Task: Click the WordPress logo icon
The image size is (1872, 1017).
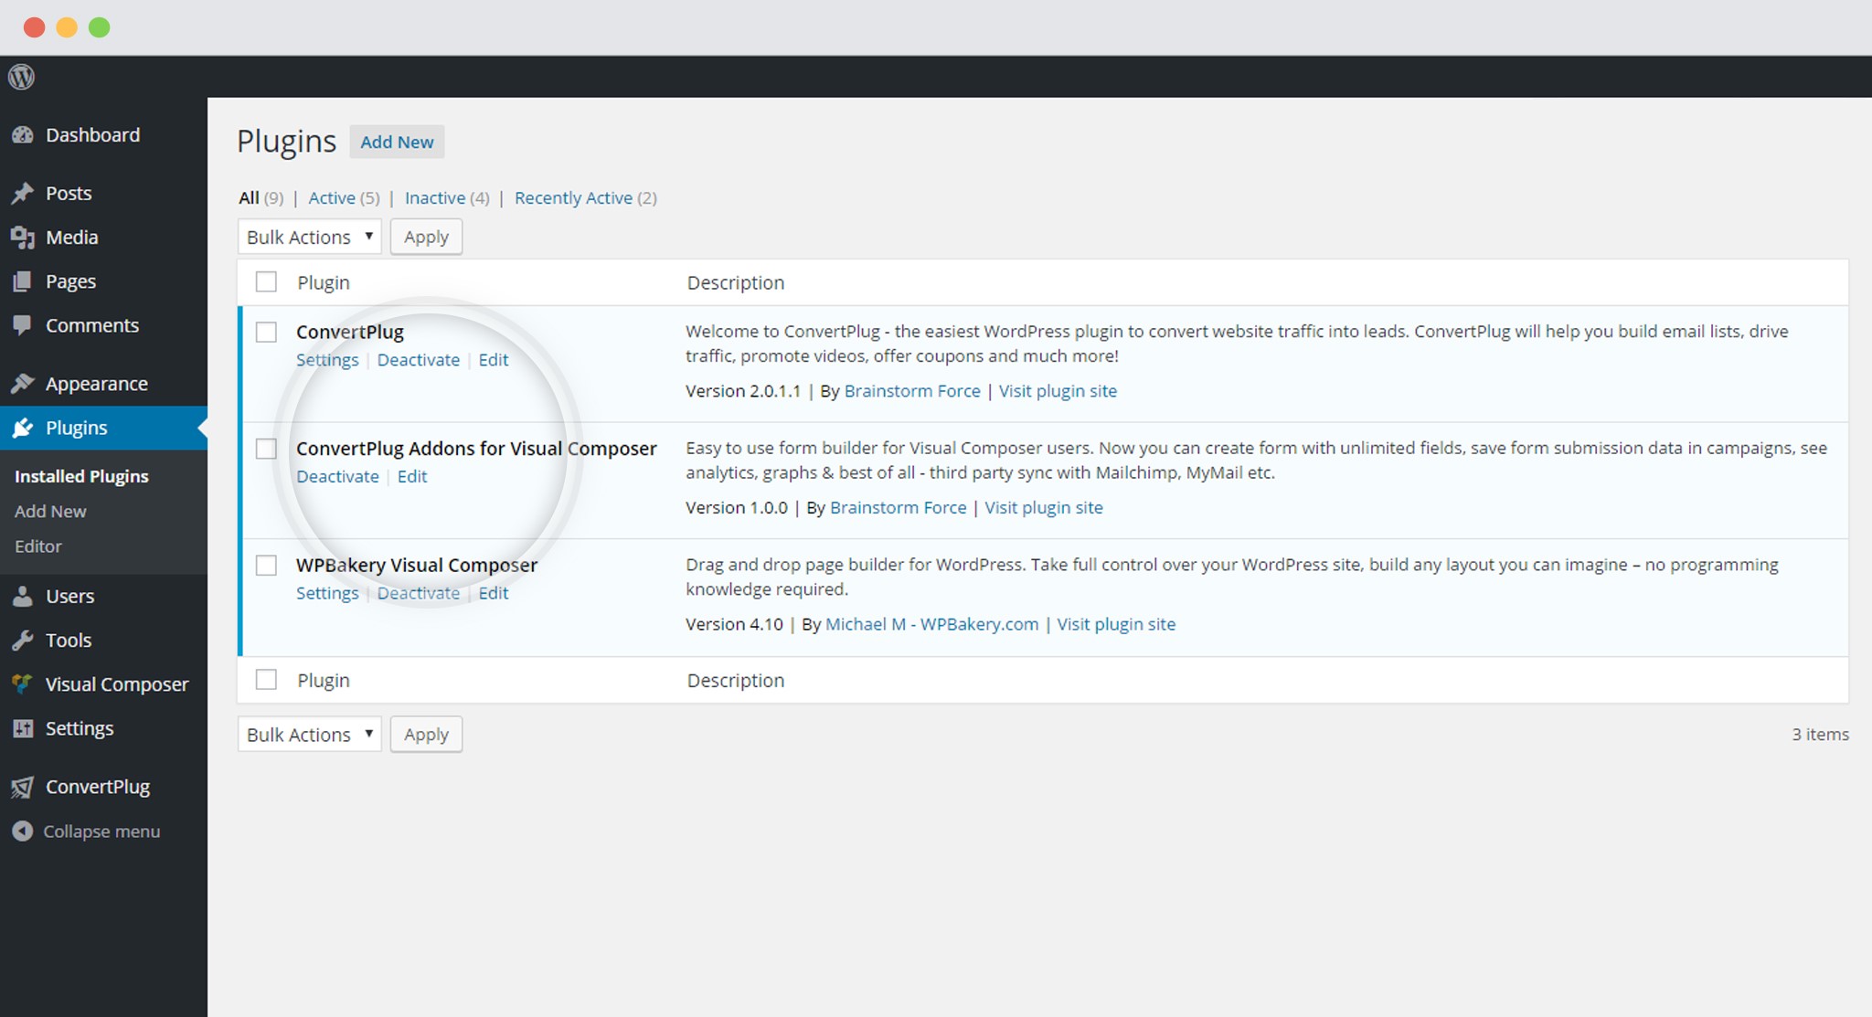Action: coord(21,77)
